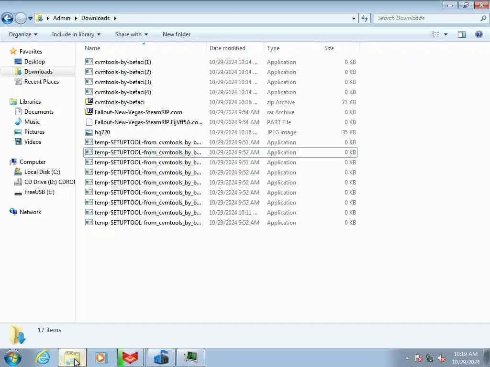Click the 17 items status text
Screen dimensions: 490x367
tap(49, 330)
